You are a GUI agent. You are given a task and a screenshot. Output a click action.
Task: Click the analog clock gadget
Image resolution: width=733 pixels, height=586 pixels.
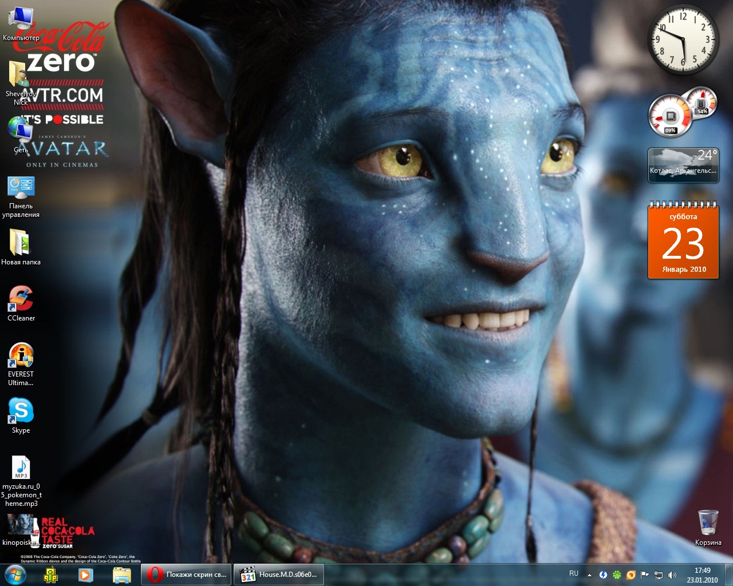(x=683, y=40)
